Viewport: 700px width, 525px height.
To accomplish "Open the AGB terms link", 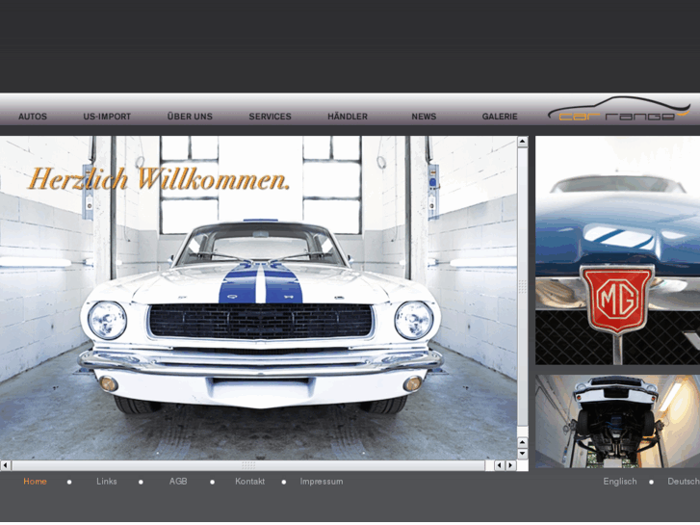I will (x=178, y=482).
